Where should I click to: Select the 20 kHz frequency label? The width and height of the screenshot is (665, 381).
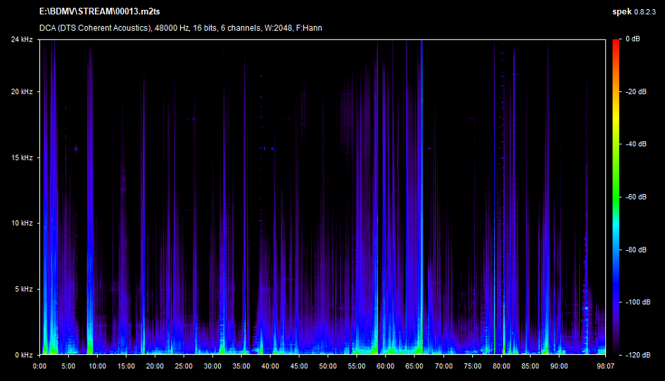pos(21,92)
